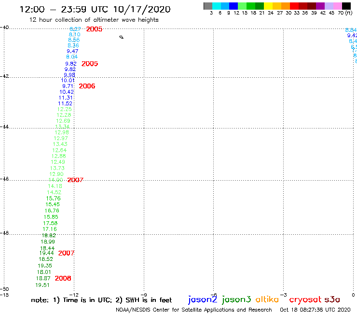Click the 11.31 wave height
Image resolution: width=357 pixels, height=314 pixels.
[66, 98]
